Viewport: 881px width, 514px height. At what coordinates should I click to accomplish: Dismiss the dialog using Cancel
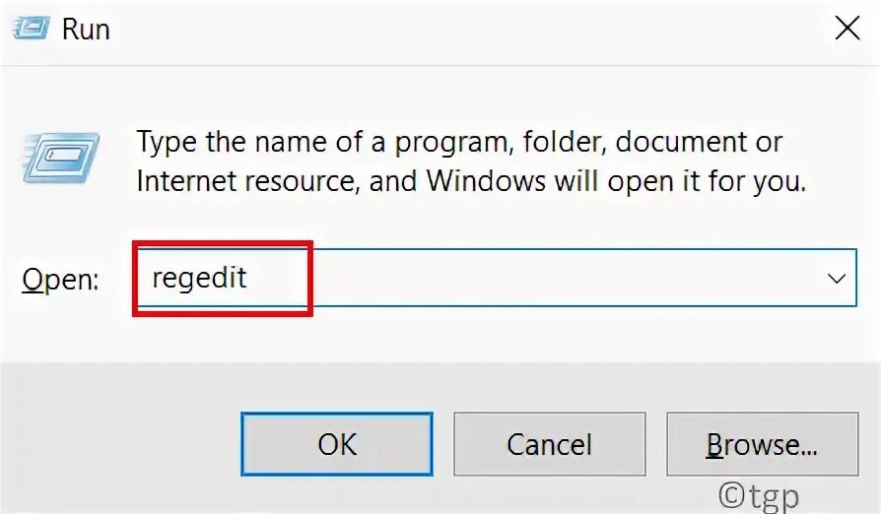click(550, 444)
